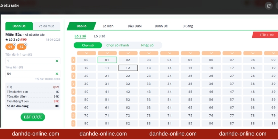Click column chevron above number 00
The image size is (278, 139).
pos(86,53)
